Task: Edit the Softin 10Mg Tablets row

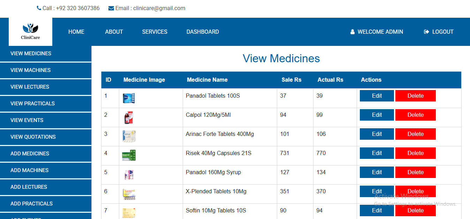Action: (377, 211)
